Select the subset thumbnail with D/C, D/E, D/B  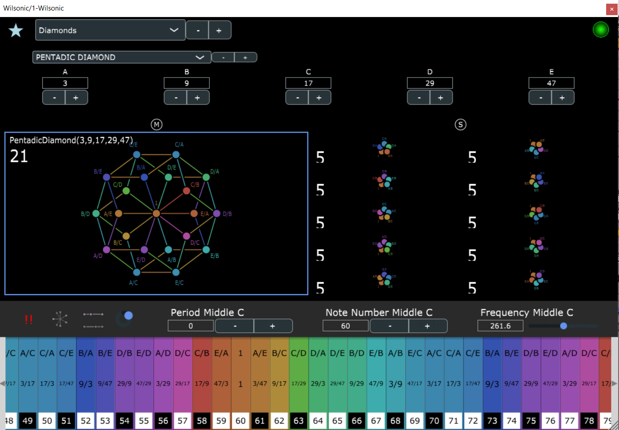[x=536, y=247]
